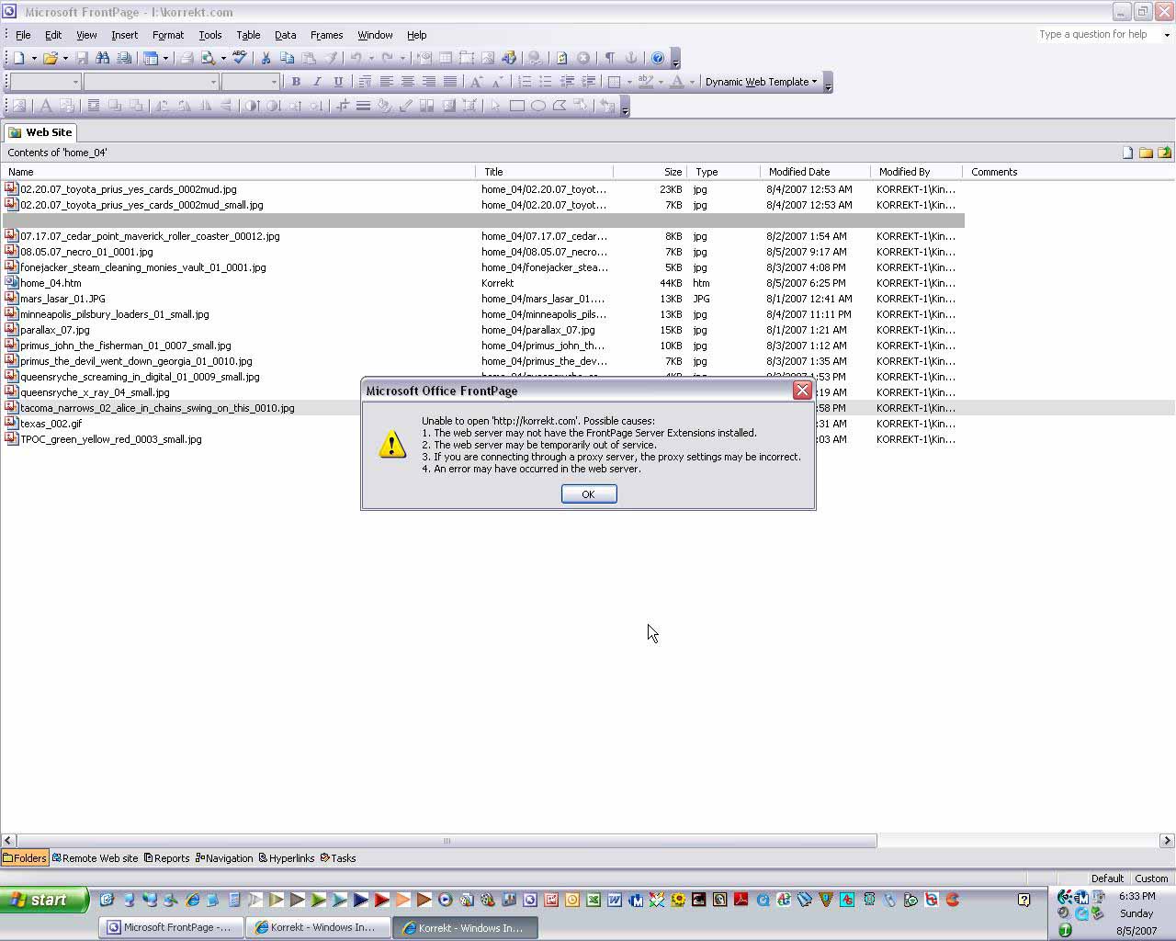1176x941 pixels.
Task: Select home_04.htm in the file list
Action: (x=51, y=283)
